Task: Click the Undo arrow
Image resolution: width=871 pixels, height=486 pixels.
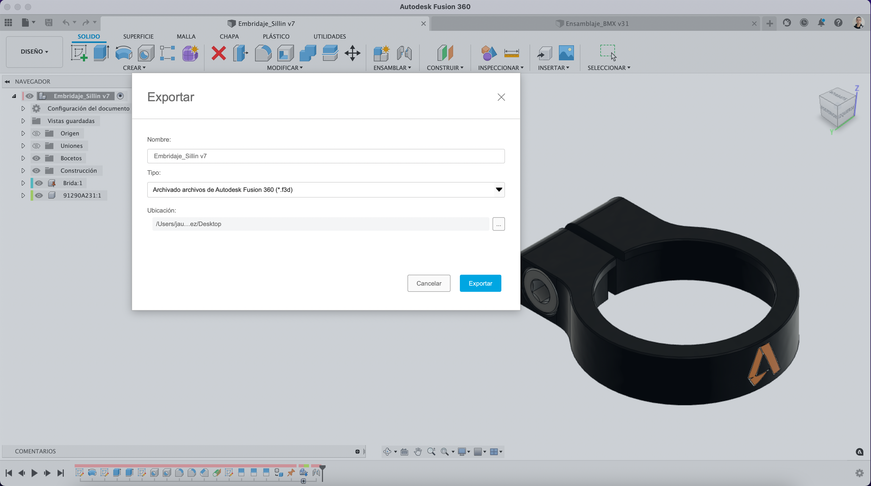Action: 66,23
